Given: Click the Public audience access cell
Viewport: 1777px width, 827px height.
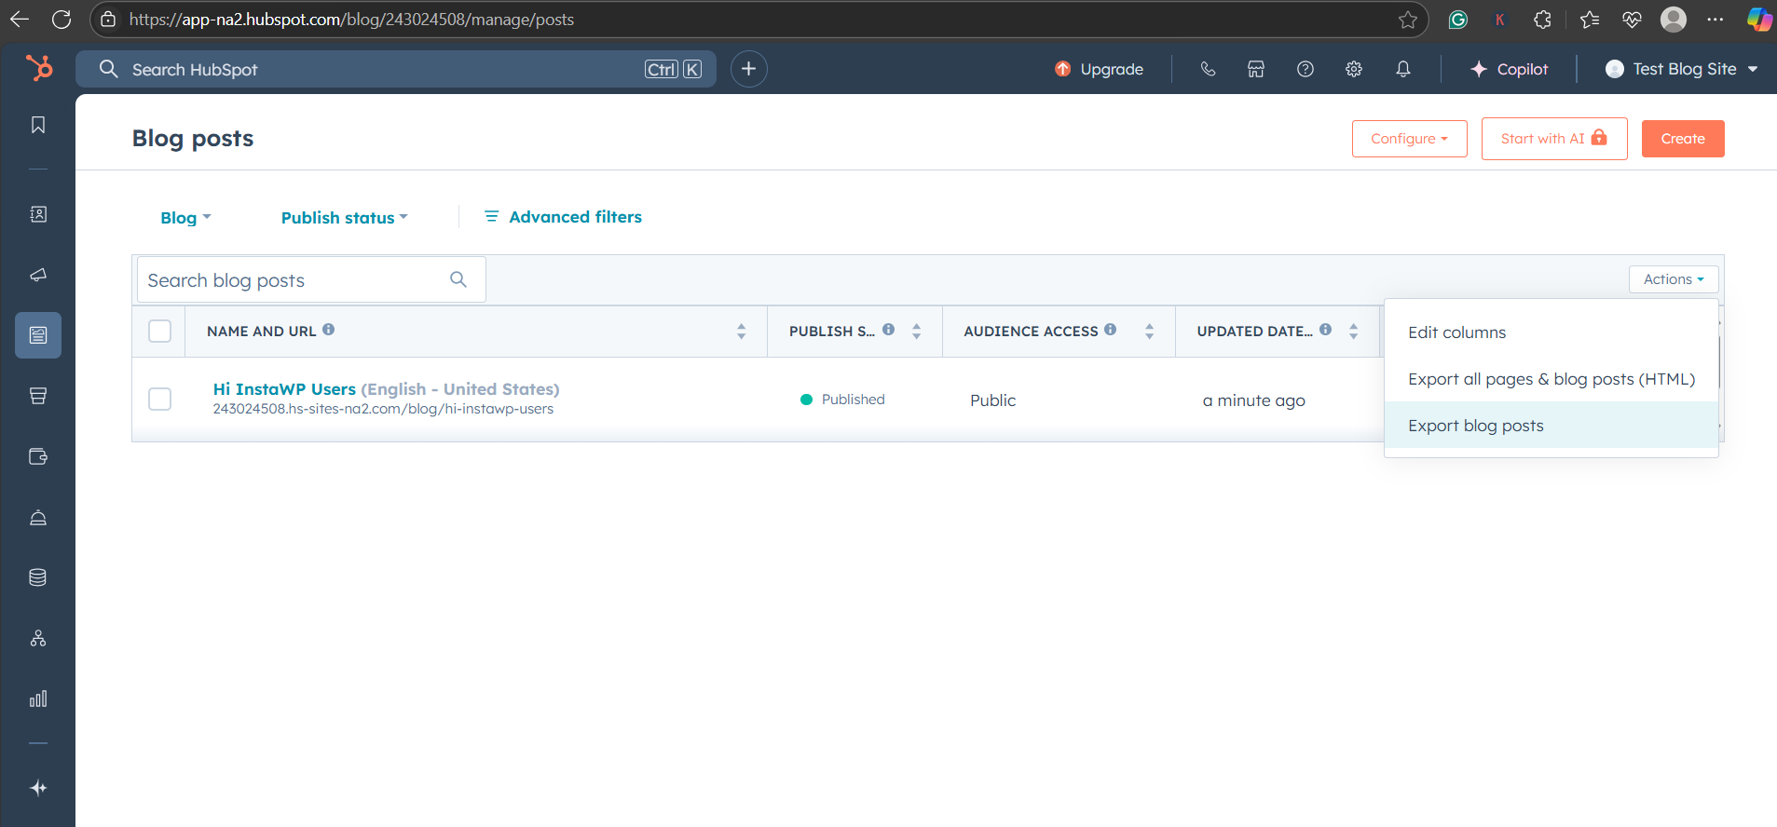Looking at the screenshot, I should (992, 400).
